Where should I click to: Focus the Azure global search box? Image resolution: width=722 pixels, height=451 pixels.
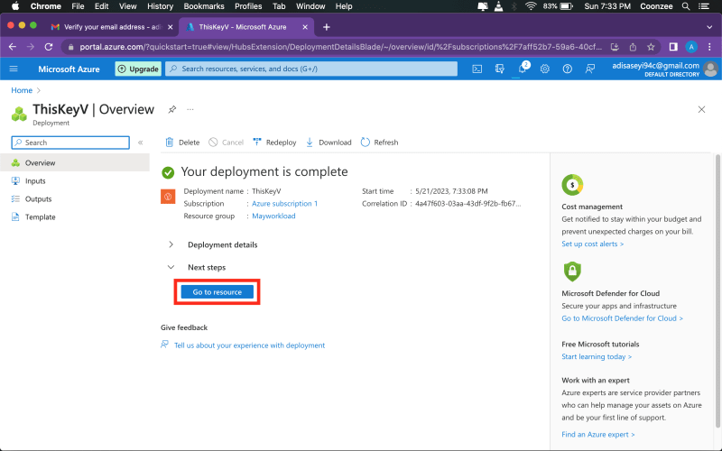click(x=311, y=69)
